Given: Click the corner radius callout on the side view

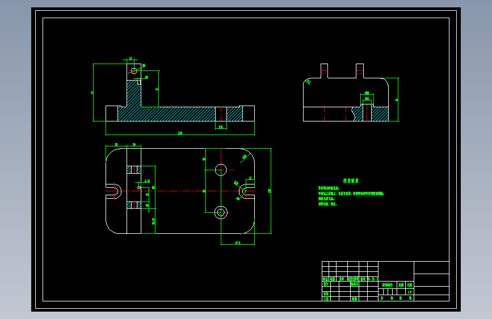Looking at the screenshot, I should [x=309, y=82].
